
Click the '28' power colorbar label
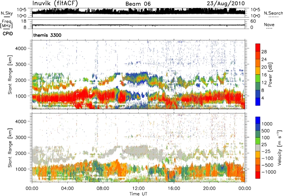[264, 52]
